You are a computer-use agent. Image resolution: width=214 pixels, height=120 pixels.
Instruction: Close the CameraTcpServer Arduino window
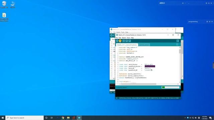178,35
